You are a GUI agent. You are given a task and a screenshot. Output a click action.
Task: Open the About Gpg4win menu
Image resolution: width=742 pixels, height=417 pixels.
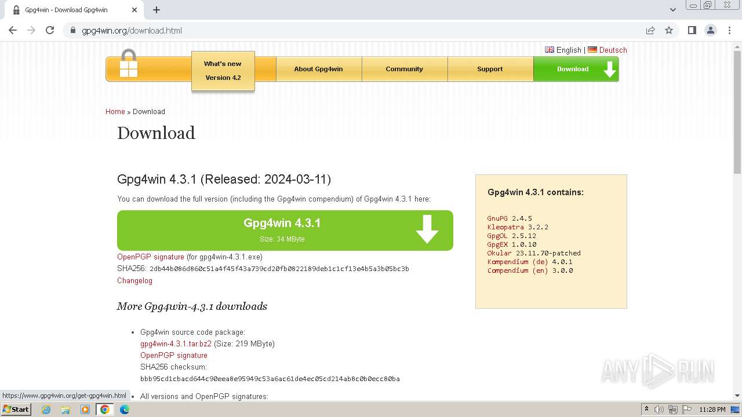pos(318,69)
